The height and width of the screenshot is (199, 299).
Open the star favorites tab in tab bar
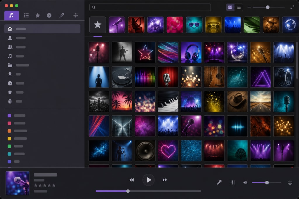38,15
